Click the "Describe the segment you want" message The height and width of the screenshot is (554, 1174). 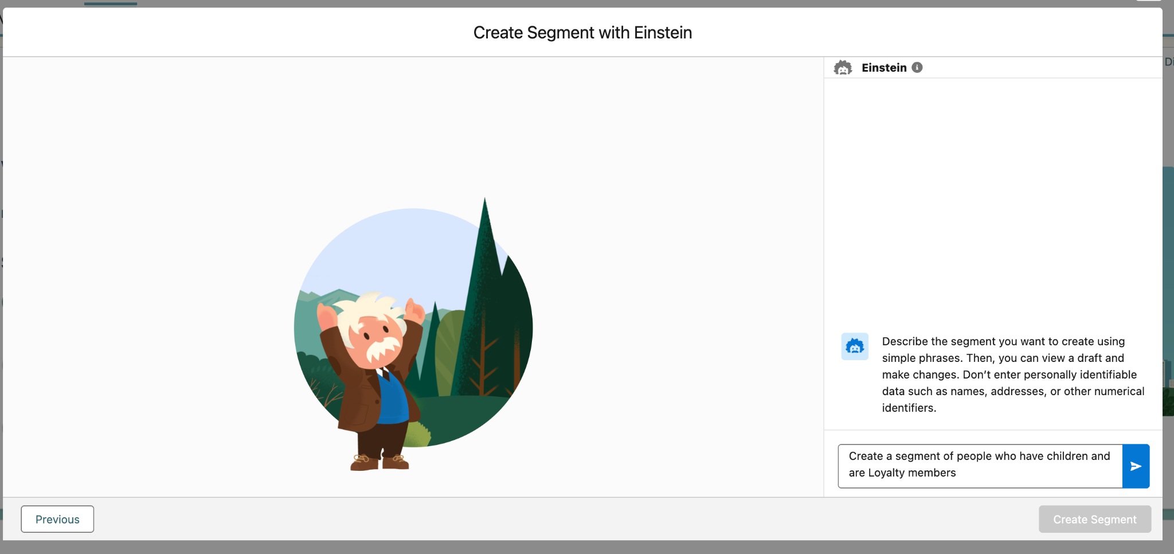[x=1013, y=374]
